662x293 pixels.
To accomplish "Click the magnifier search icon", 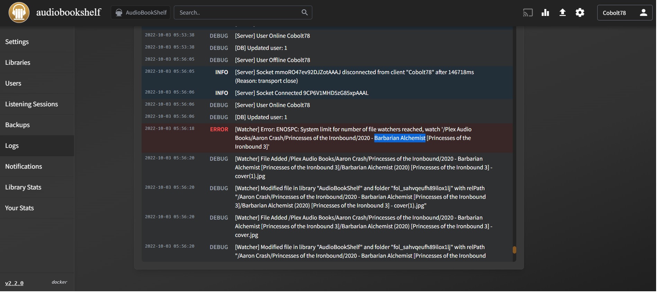I will [x=305, y=12].
